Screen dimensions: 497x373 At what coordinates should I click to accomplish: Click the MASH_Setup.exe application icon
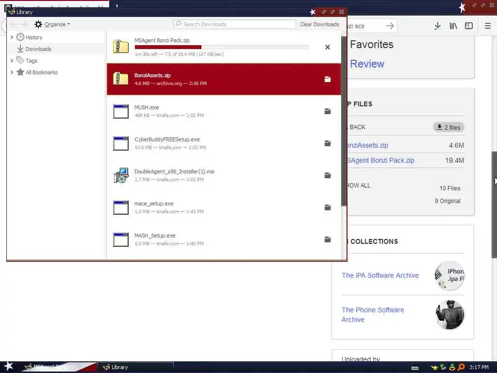pyautogui.click(x=121, y=239)
